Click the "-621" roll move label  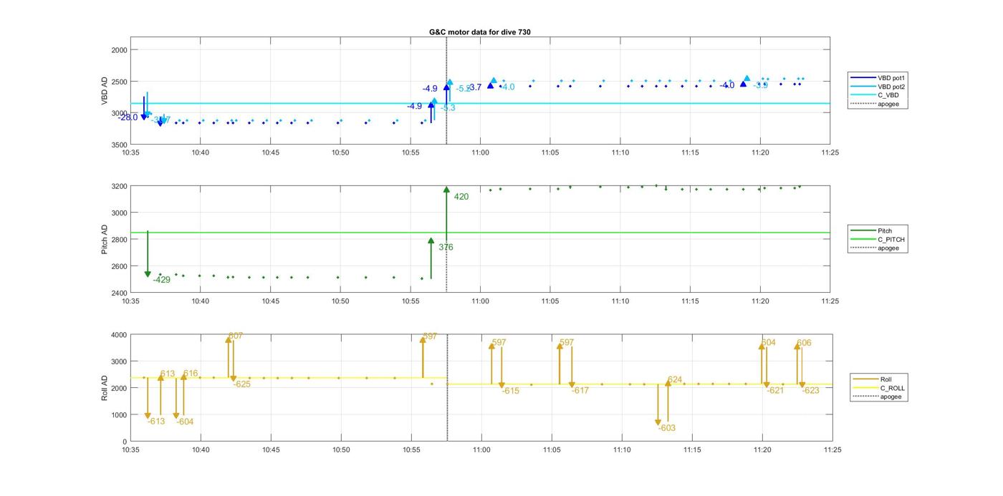click(x=776, y=390)
